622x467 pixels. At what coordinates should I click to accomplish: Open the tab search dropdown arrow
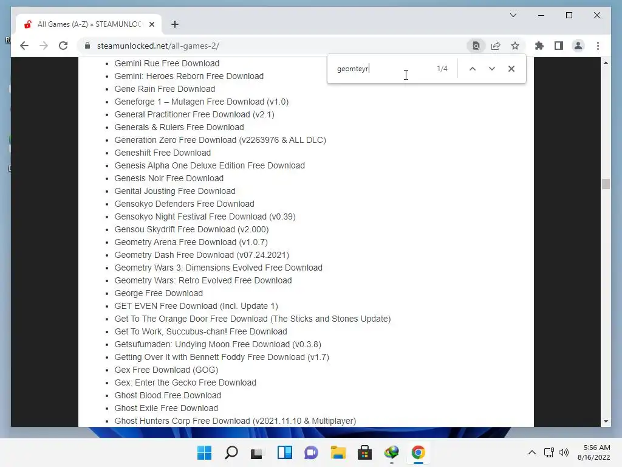pos(513,15)
